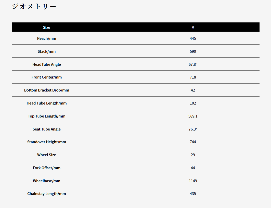Select the Reach value 445

pyautogui.click(x=193, y=38)
